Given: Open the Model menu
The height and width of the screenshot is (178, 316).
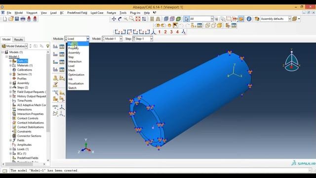Looking at the screenshot, I should pyautogui.click(x=19, y=13).
